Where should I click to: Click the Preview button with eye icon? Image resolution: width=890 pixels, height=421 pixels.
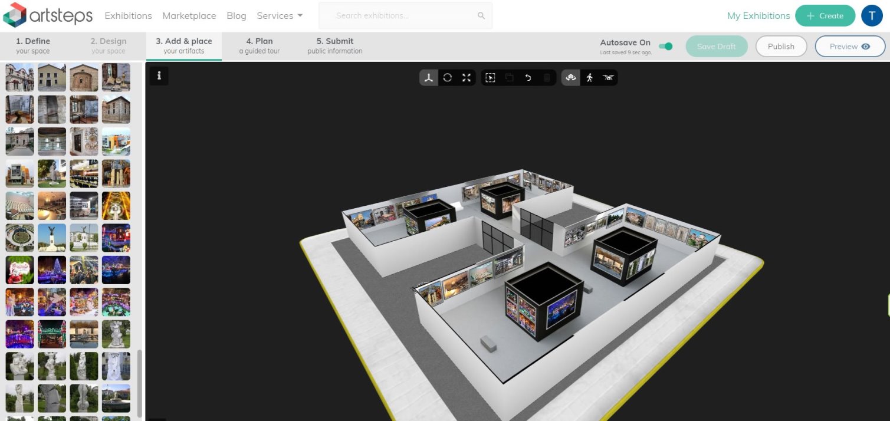(849, 47)
